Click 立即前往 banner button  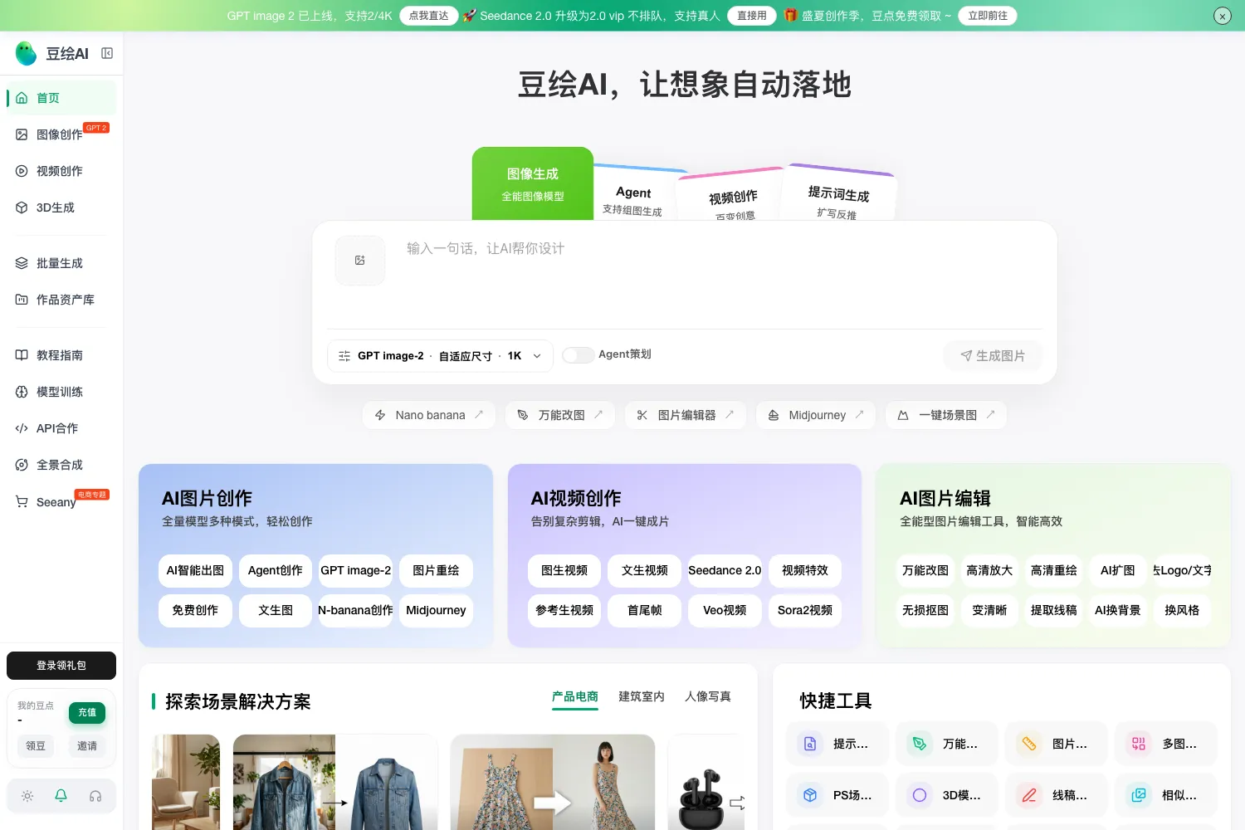click(x=988, y=16)
